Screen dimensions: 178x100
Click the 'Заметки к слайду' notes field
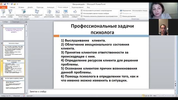coord(102,91)
